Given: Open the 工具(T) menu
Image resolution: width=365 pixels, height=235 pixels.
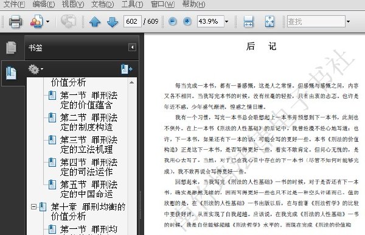Looking at the screenshot, I should 132,4.
